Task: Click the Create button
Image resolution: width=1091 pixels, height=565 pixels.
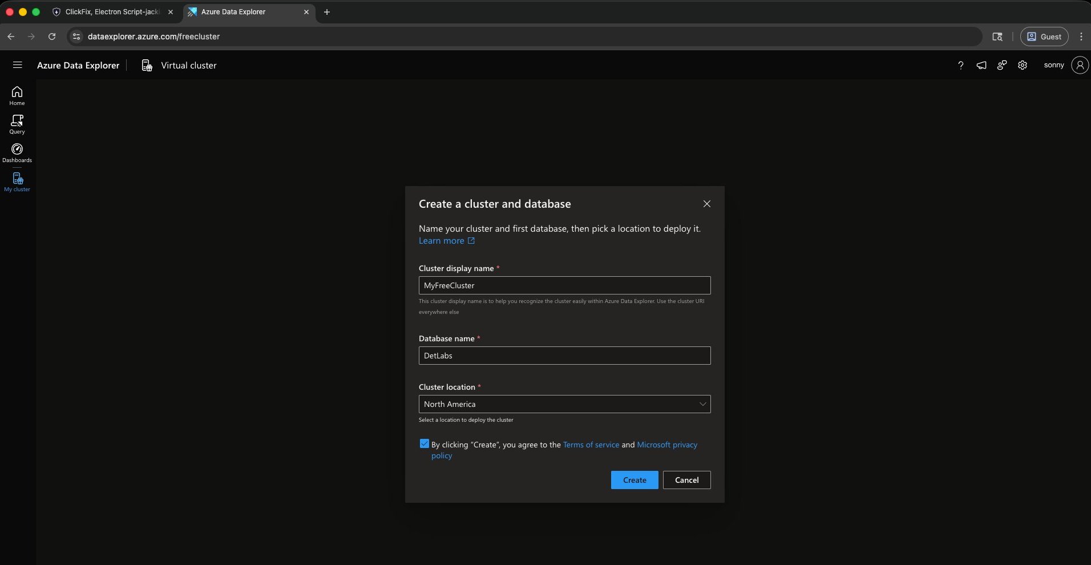Action: click(635, 480)
